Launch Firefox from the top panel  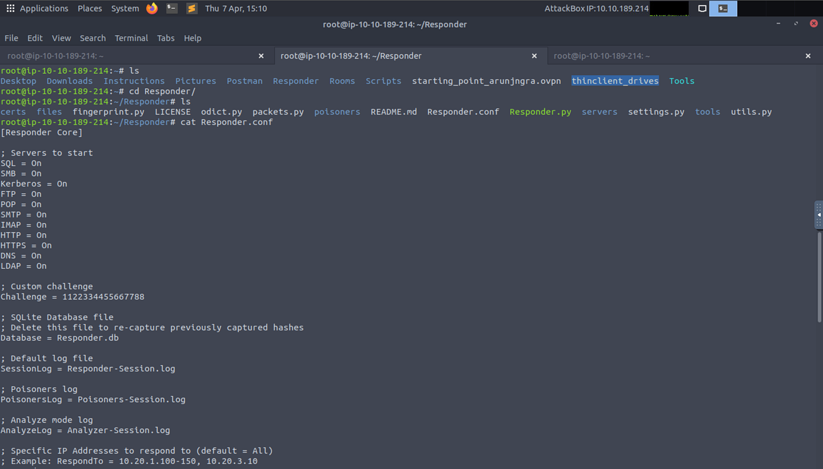152,8
